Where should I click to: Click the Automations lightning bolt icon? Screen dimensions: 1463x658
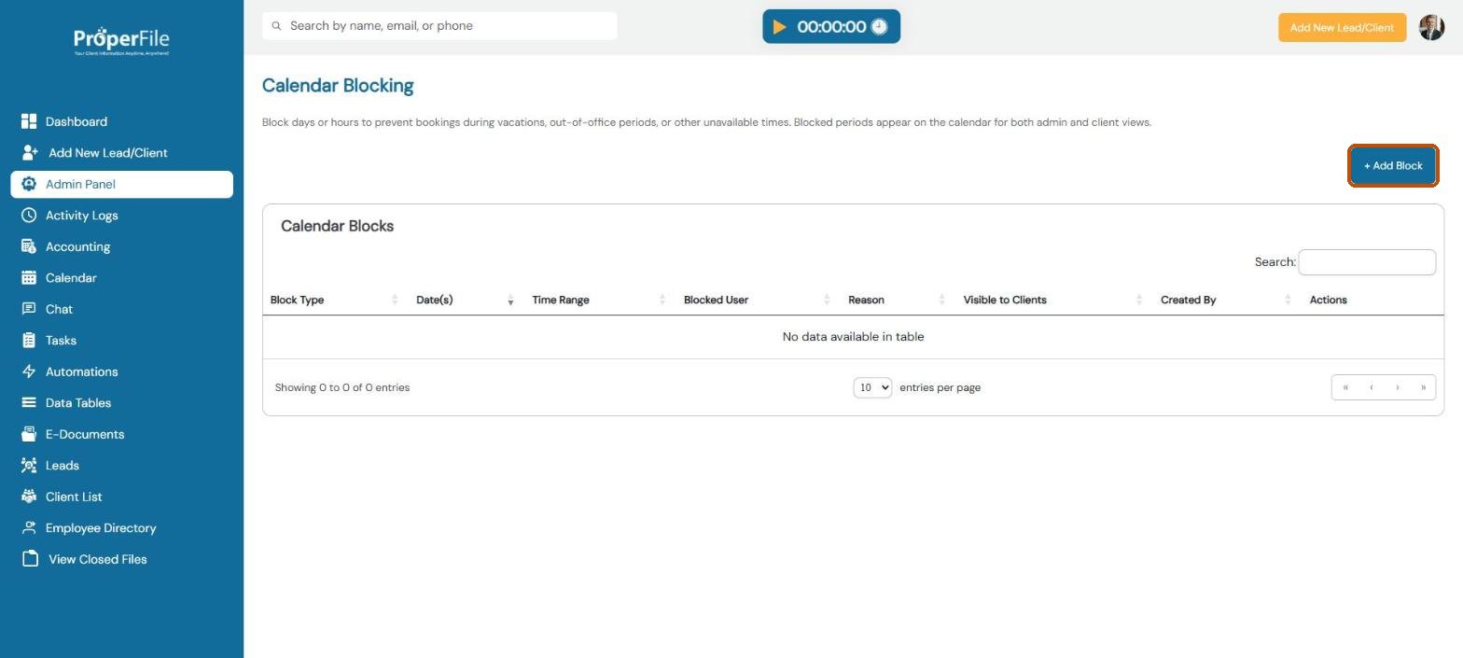click(29, 371)
